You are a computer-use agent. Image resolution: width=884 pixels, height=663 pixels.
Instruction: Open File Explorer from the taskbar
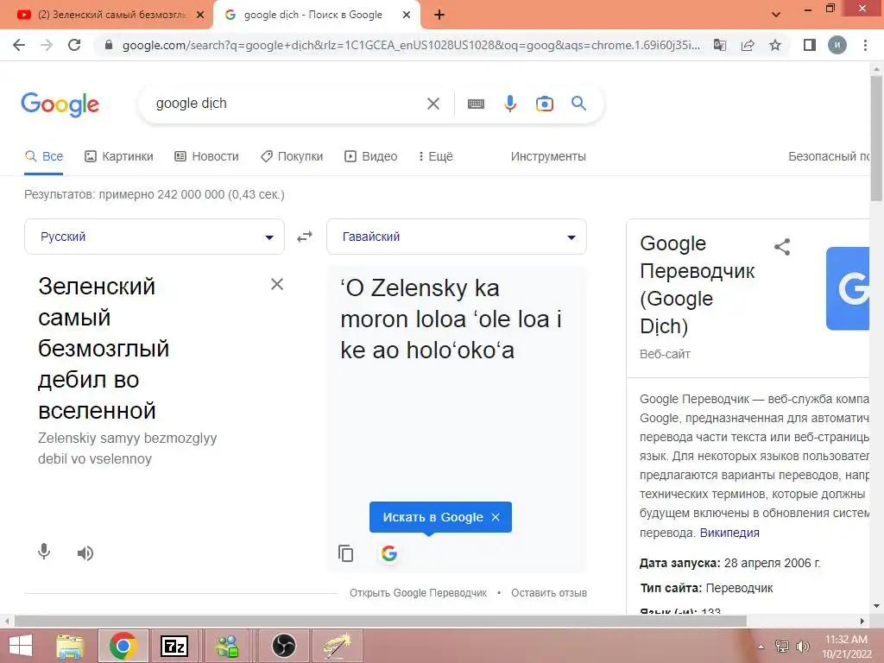pos(70,646)
